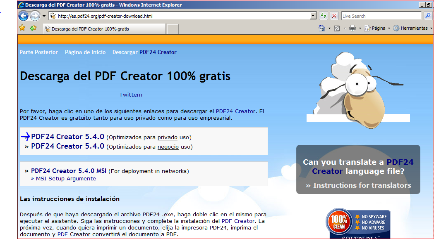The height and width of the screenshot is (239, 434).
Task: Open the Herramientas menu
Action: pyautogui.click(x=413, y=28)
